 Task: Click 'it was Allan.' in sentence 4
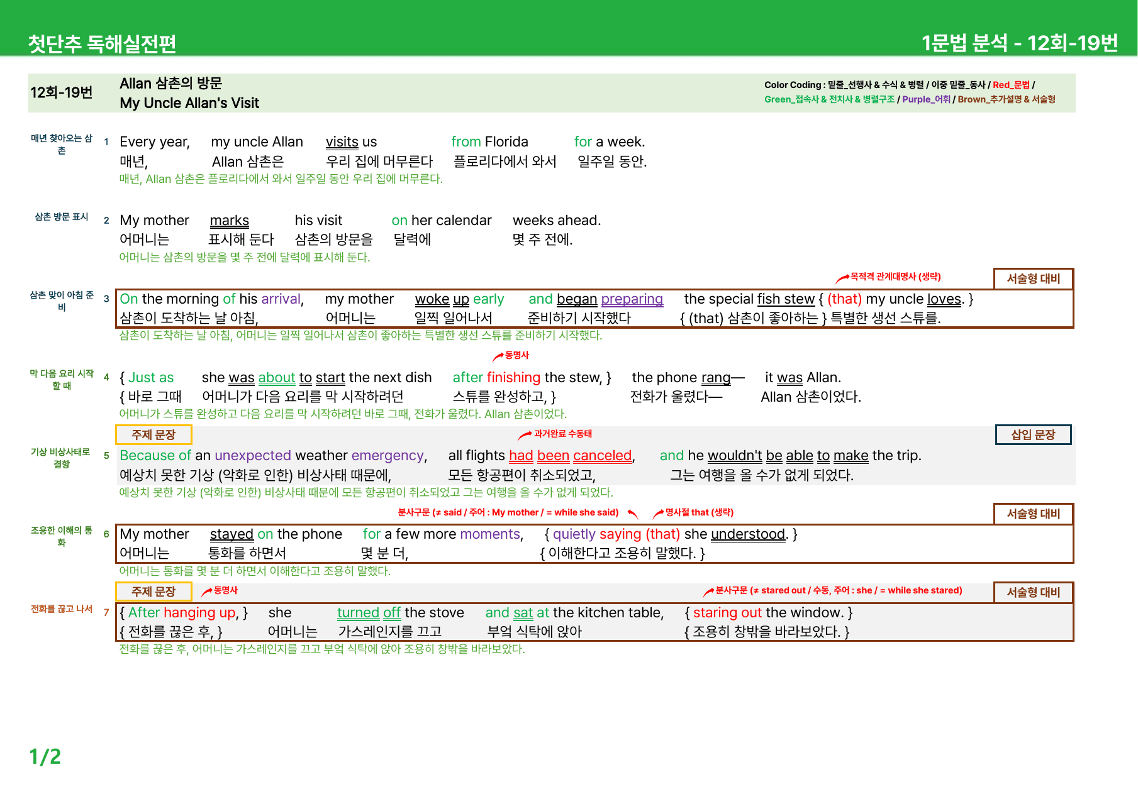click(803, 377)
